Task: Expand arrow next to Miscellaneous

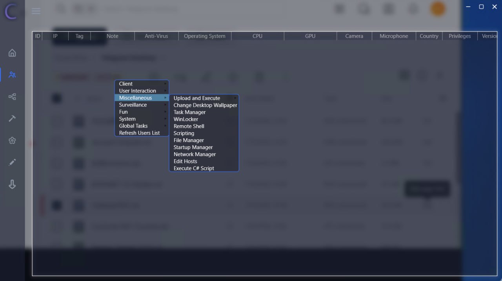Action: [166, 98]
